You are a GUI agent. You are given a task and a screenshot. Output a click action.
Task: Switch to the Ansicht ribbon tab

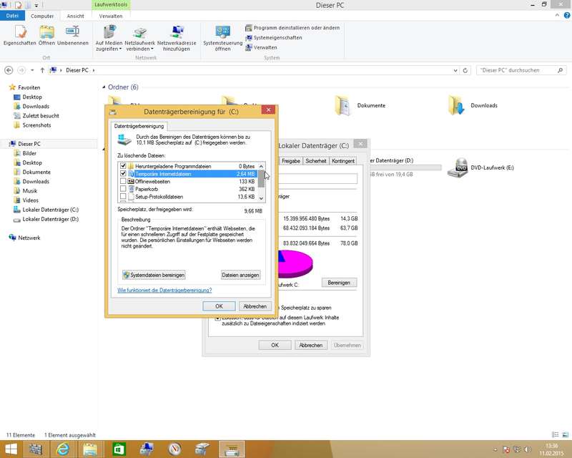click(x=76, y=16)
